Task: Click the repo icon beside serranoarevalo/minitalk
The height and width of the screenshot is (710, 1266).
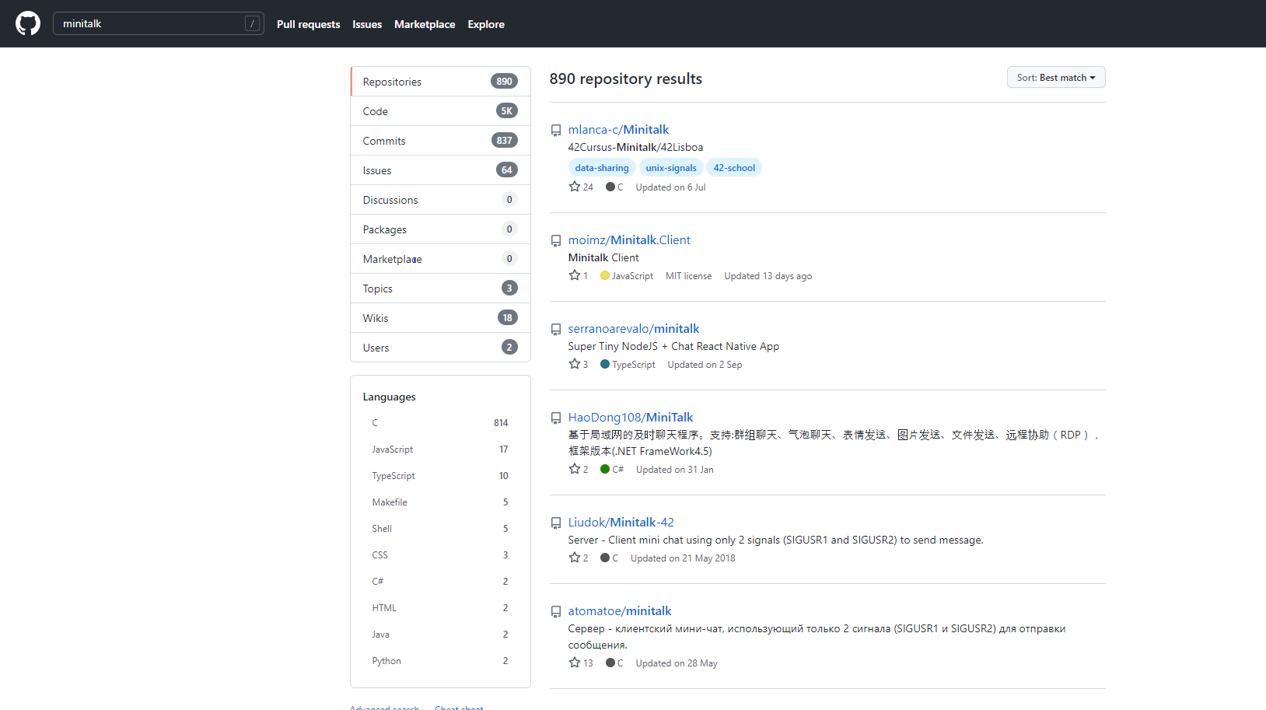Action: pos(556,330)
